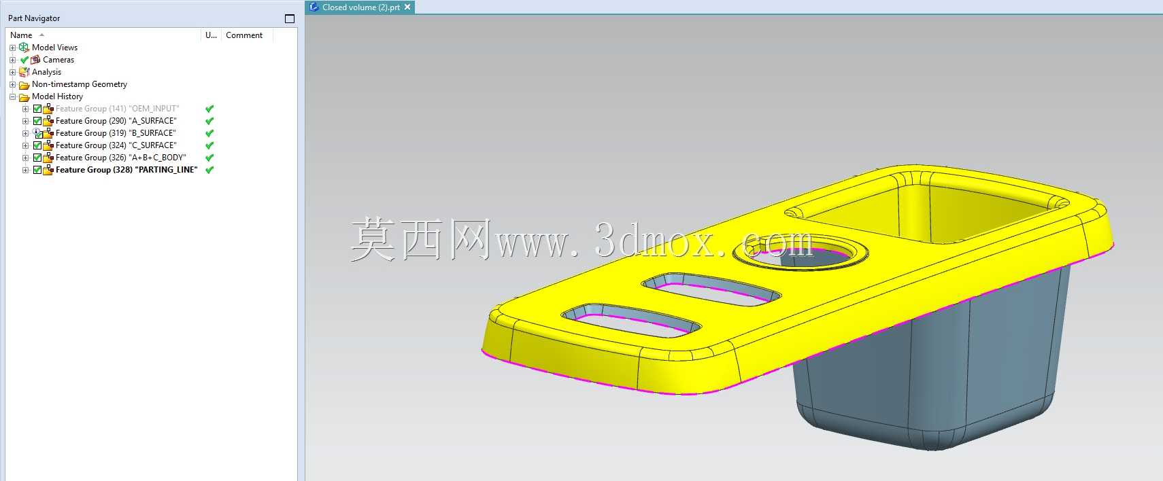Toggle the A_SURFACE feature group checkbox

click(x=37, y=121)
